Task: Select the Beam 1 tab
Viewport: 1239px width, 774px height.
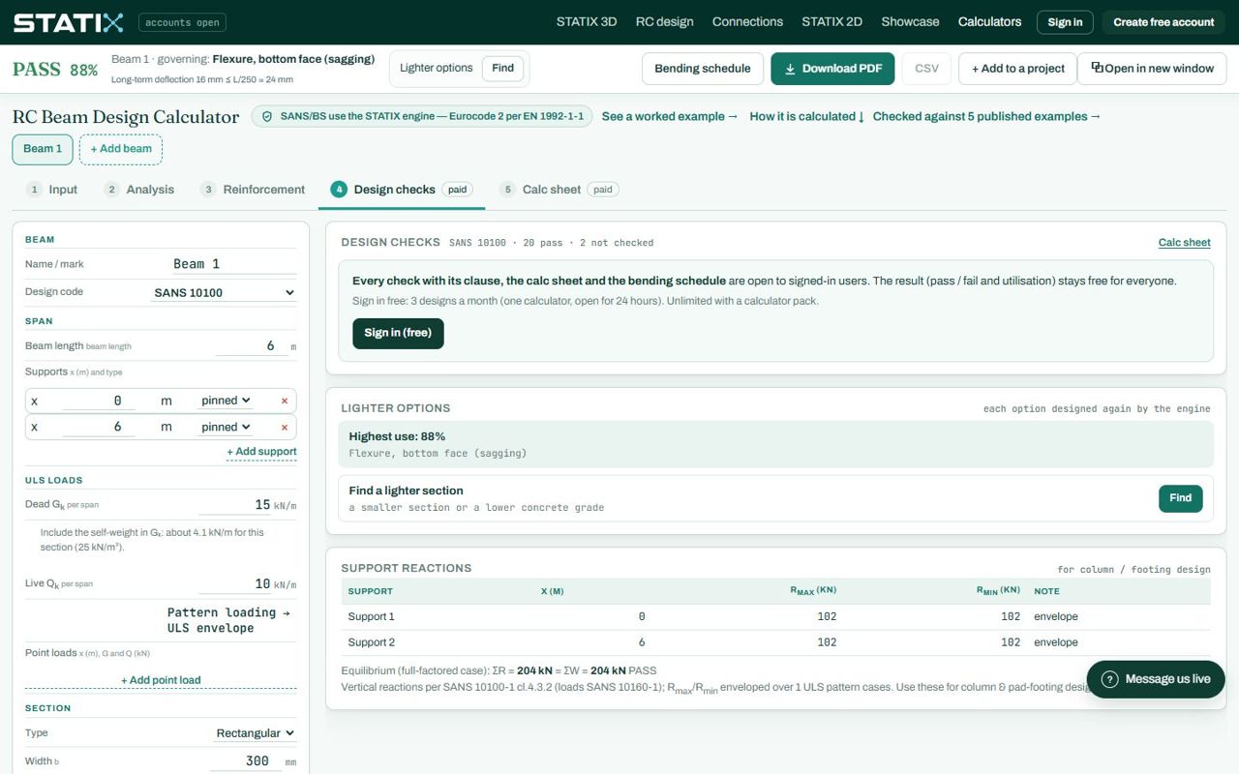Action: [x=43, y=149]
